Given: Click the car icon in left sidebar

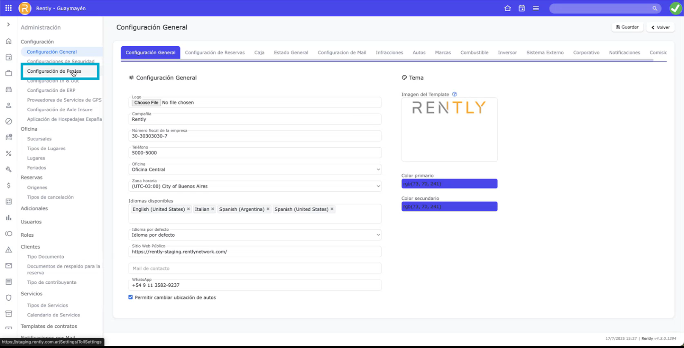Looking at the screenshot, I should 9,89.
